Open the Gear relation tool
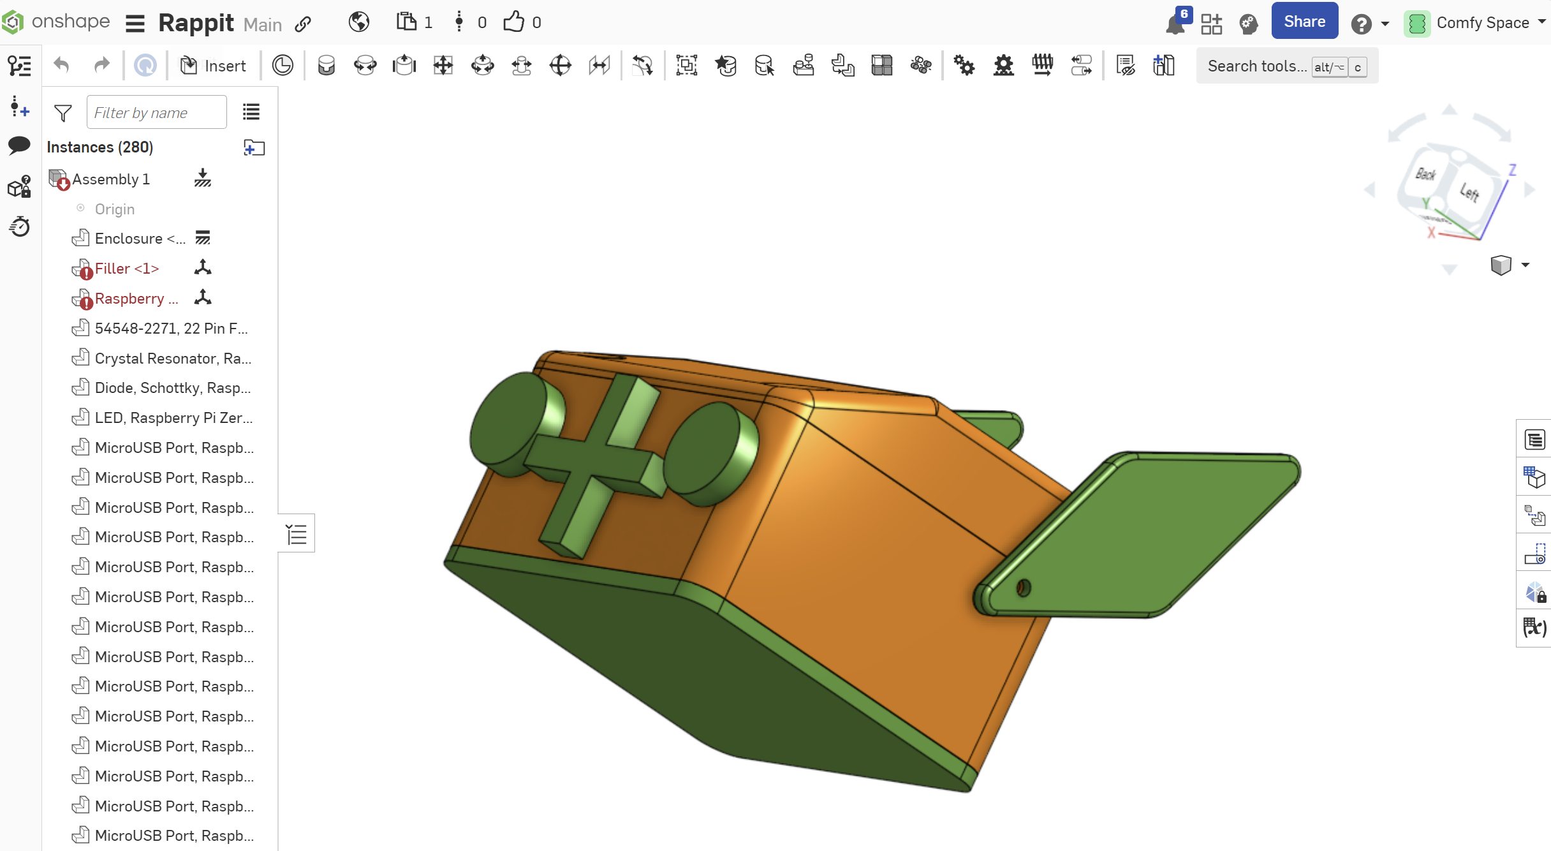 pos(964,66)
